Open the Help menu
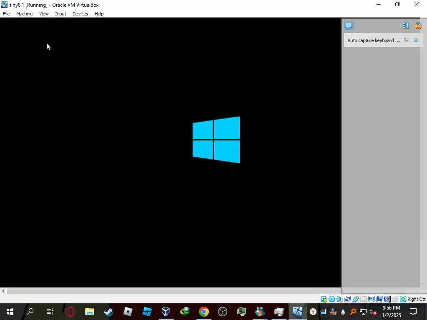 click(99, 14)
